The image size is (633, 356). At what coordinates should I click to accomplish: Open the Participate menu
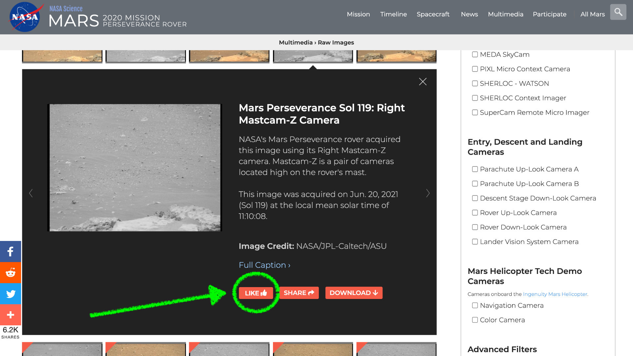coord(549,14)
